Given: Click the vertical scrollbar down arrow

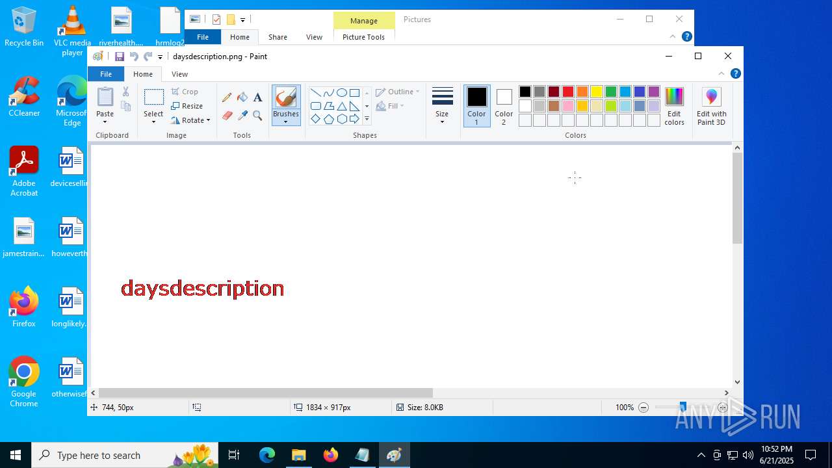Looking at the screenshot, I should coord(737,382).
